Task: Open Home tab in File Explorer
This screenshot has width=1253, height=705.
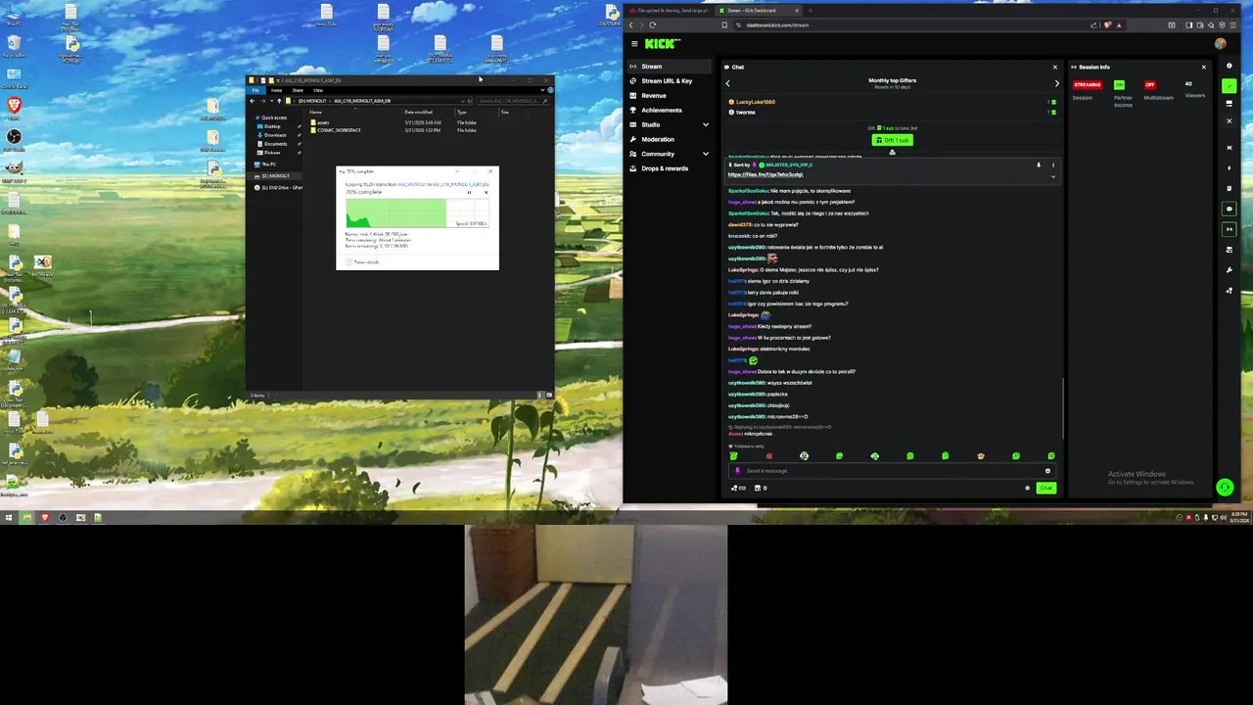Action: point(276,90)
